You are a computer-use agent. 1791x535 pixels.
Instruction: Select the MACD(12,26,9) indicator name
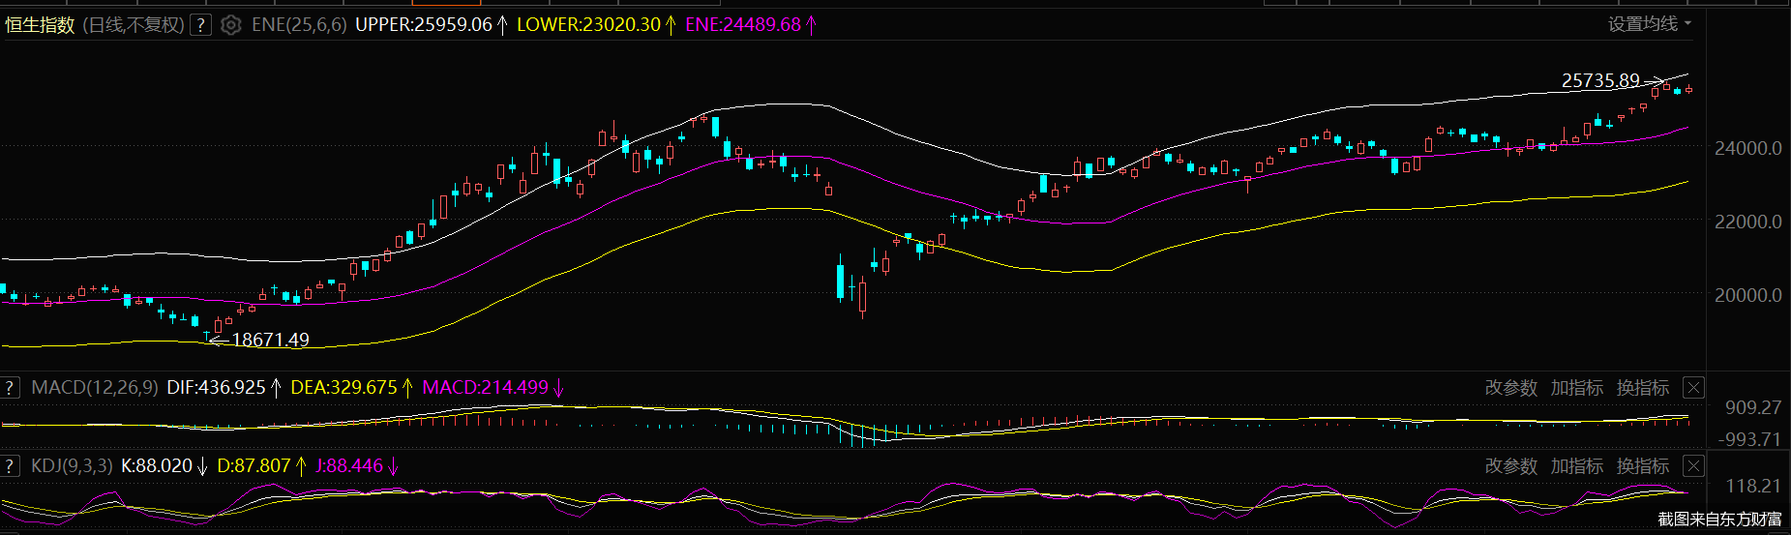point(94,388)
